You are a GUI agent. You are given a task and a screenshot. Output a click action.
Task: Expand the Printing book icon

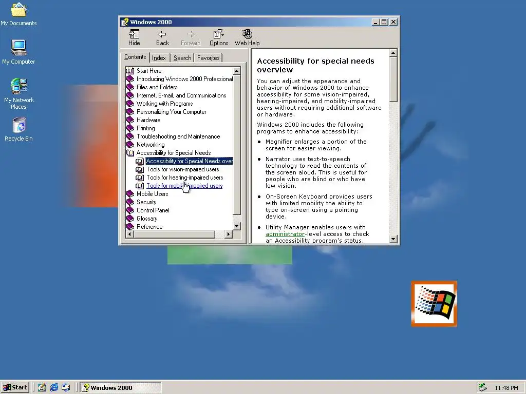(x=130, y=128)
